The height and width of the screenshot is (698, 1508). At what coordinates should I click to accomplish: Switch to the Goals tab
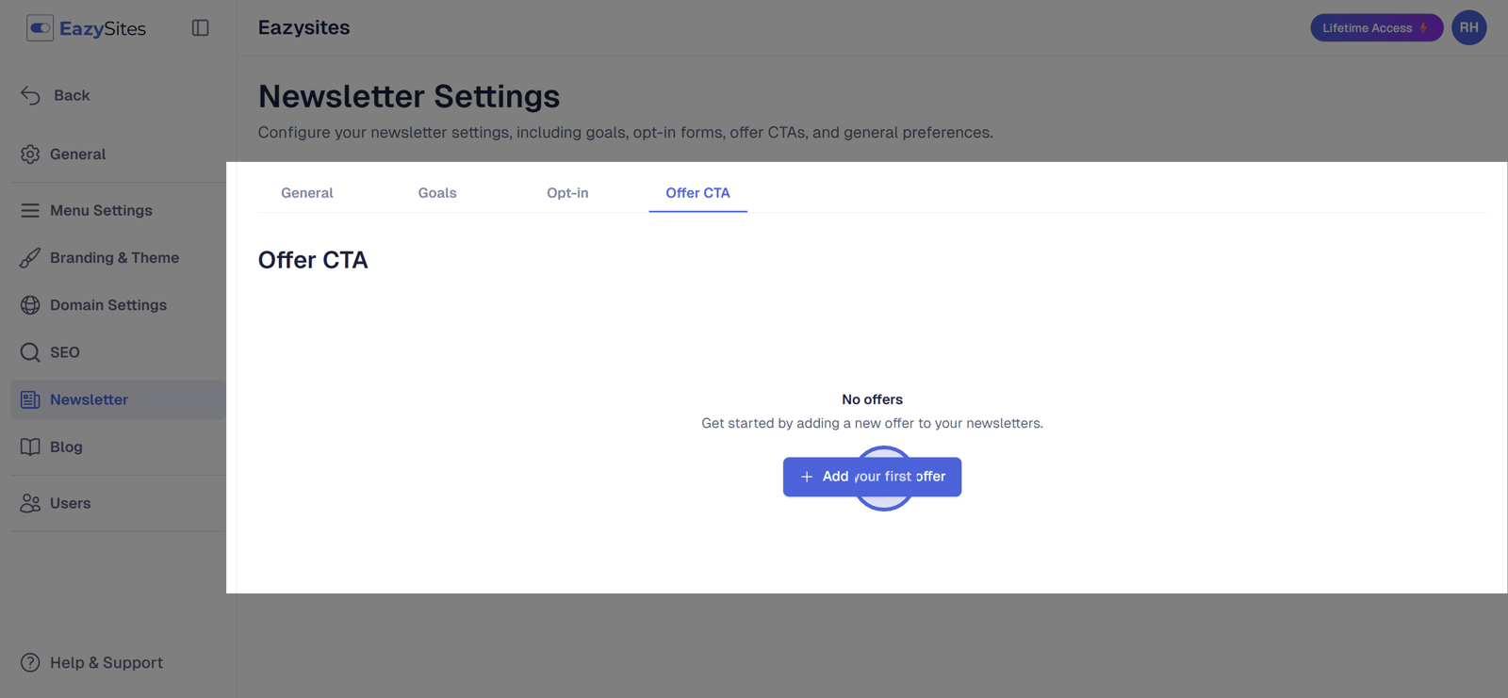[437, 193]
